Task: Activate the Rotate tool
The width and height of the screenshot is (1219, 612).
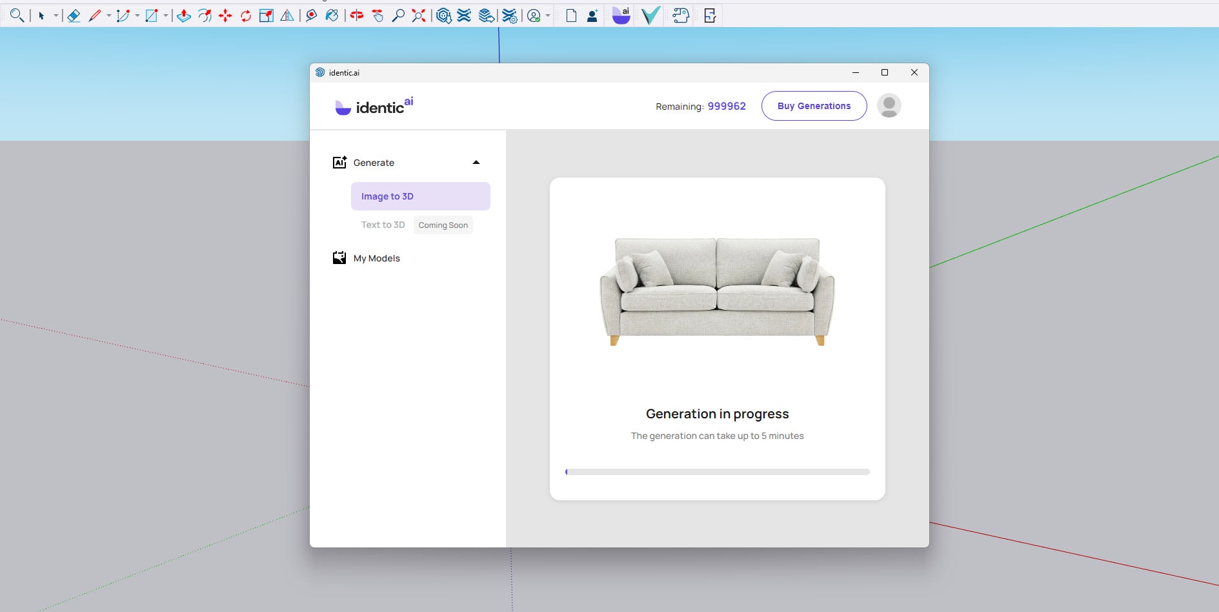Action: [x=245, y=15]
